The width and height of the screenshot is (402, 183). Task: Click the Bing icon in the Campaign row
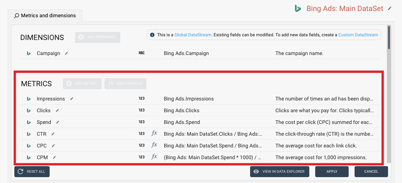tap(29, 54)
